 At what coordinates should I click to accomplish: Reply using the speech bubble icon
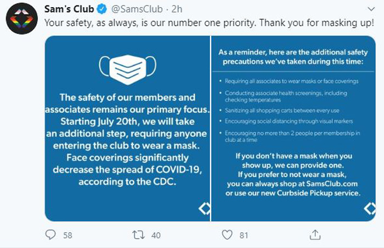pos(50,235)
